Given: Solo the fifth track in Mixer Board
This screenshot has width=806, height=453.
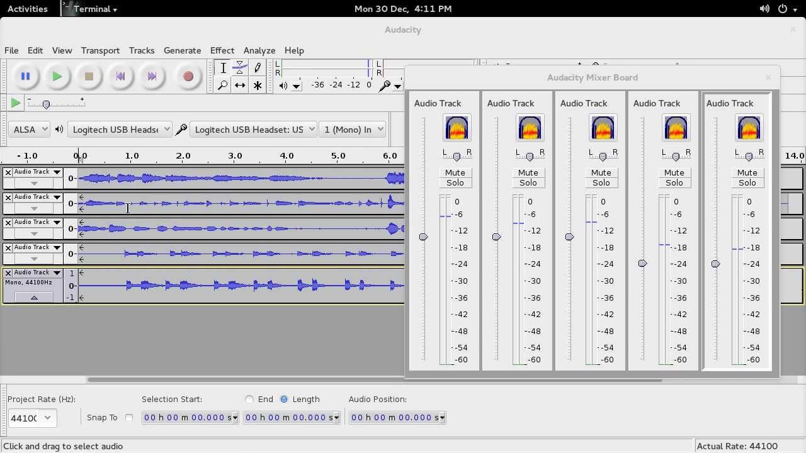Looking at the screenshot, I should [747, 182].
